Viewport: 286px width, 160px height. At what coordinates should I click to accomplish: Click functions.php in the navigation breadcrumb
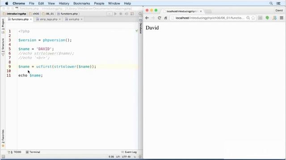67,14
